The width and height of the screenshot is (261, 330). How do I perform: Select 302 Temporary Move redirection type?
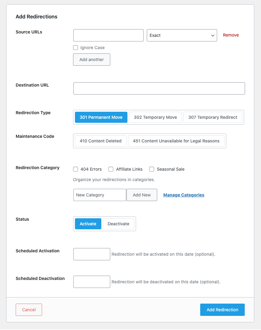(x=155, y=117)
